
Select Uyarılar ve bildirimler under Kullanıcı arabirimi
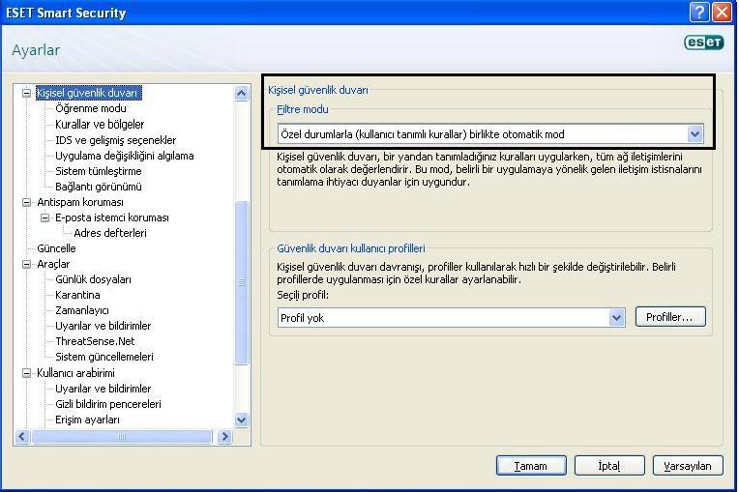click(103, 389)
